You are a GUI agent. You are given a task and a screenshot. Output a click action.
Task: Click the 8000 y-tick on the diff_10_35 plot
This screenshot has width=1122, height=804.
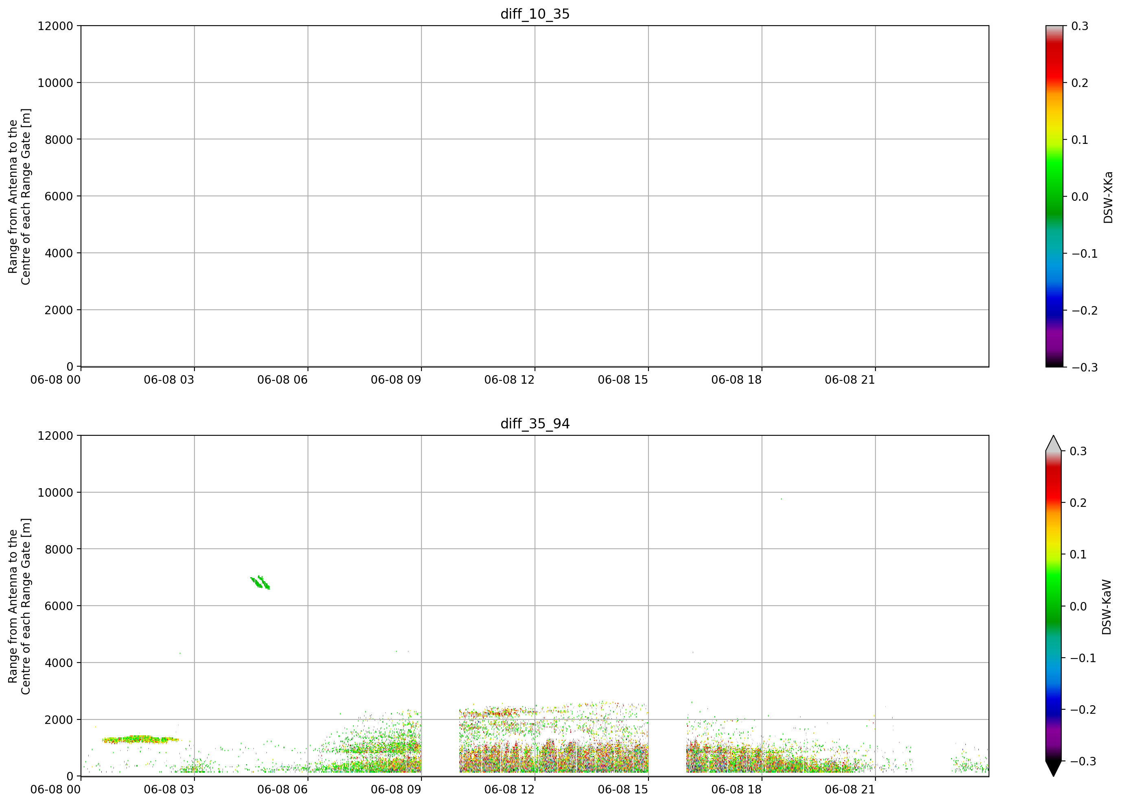pos(59,139)
